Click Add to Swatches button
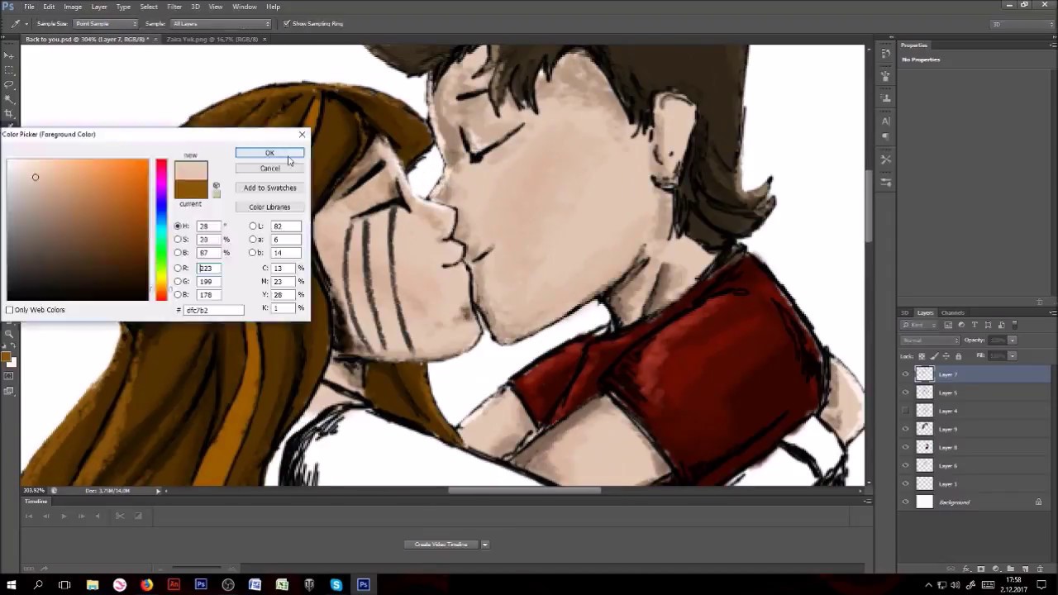This screenshot has height=595, width=1058. [269, 188]
